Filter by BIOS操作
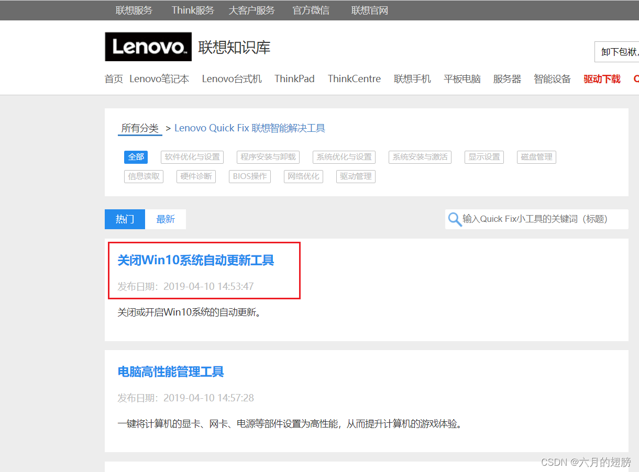Image resolution: width=639 pixels, height=472 pixels. pos(250,176)
